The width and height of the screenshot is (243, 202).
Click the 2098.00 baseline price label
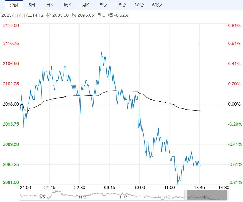pos(11,104)
